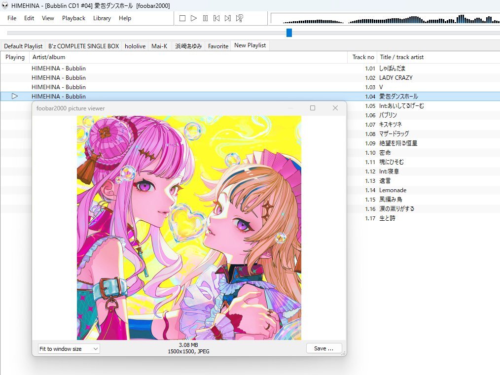Select track 1.07 キスキツネ
Screen dimensions: 500x375
(424, 125)
